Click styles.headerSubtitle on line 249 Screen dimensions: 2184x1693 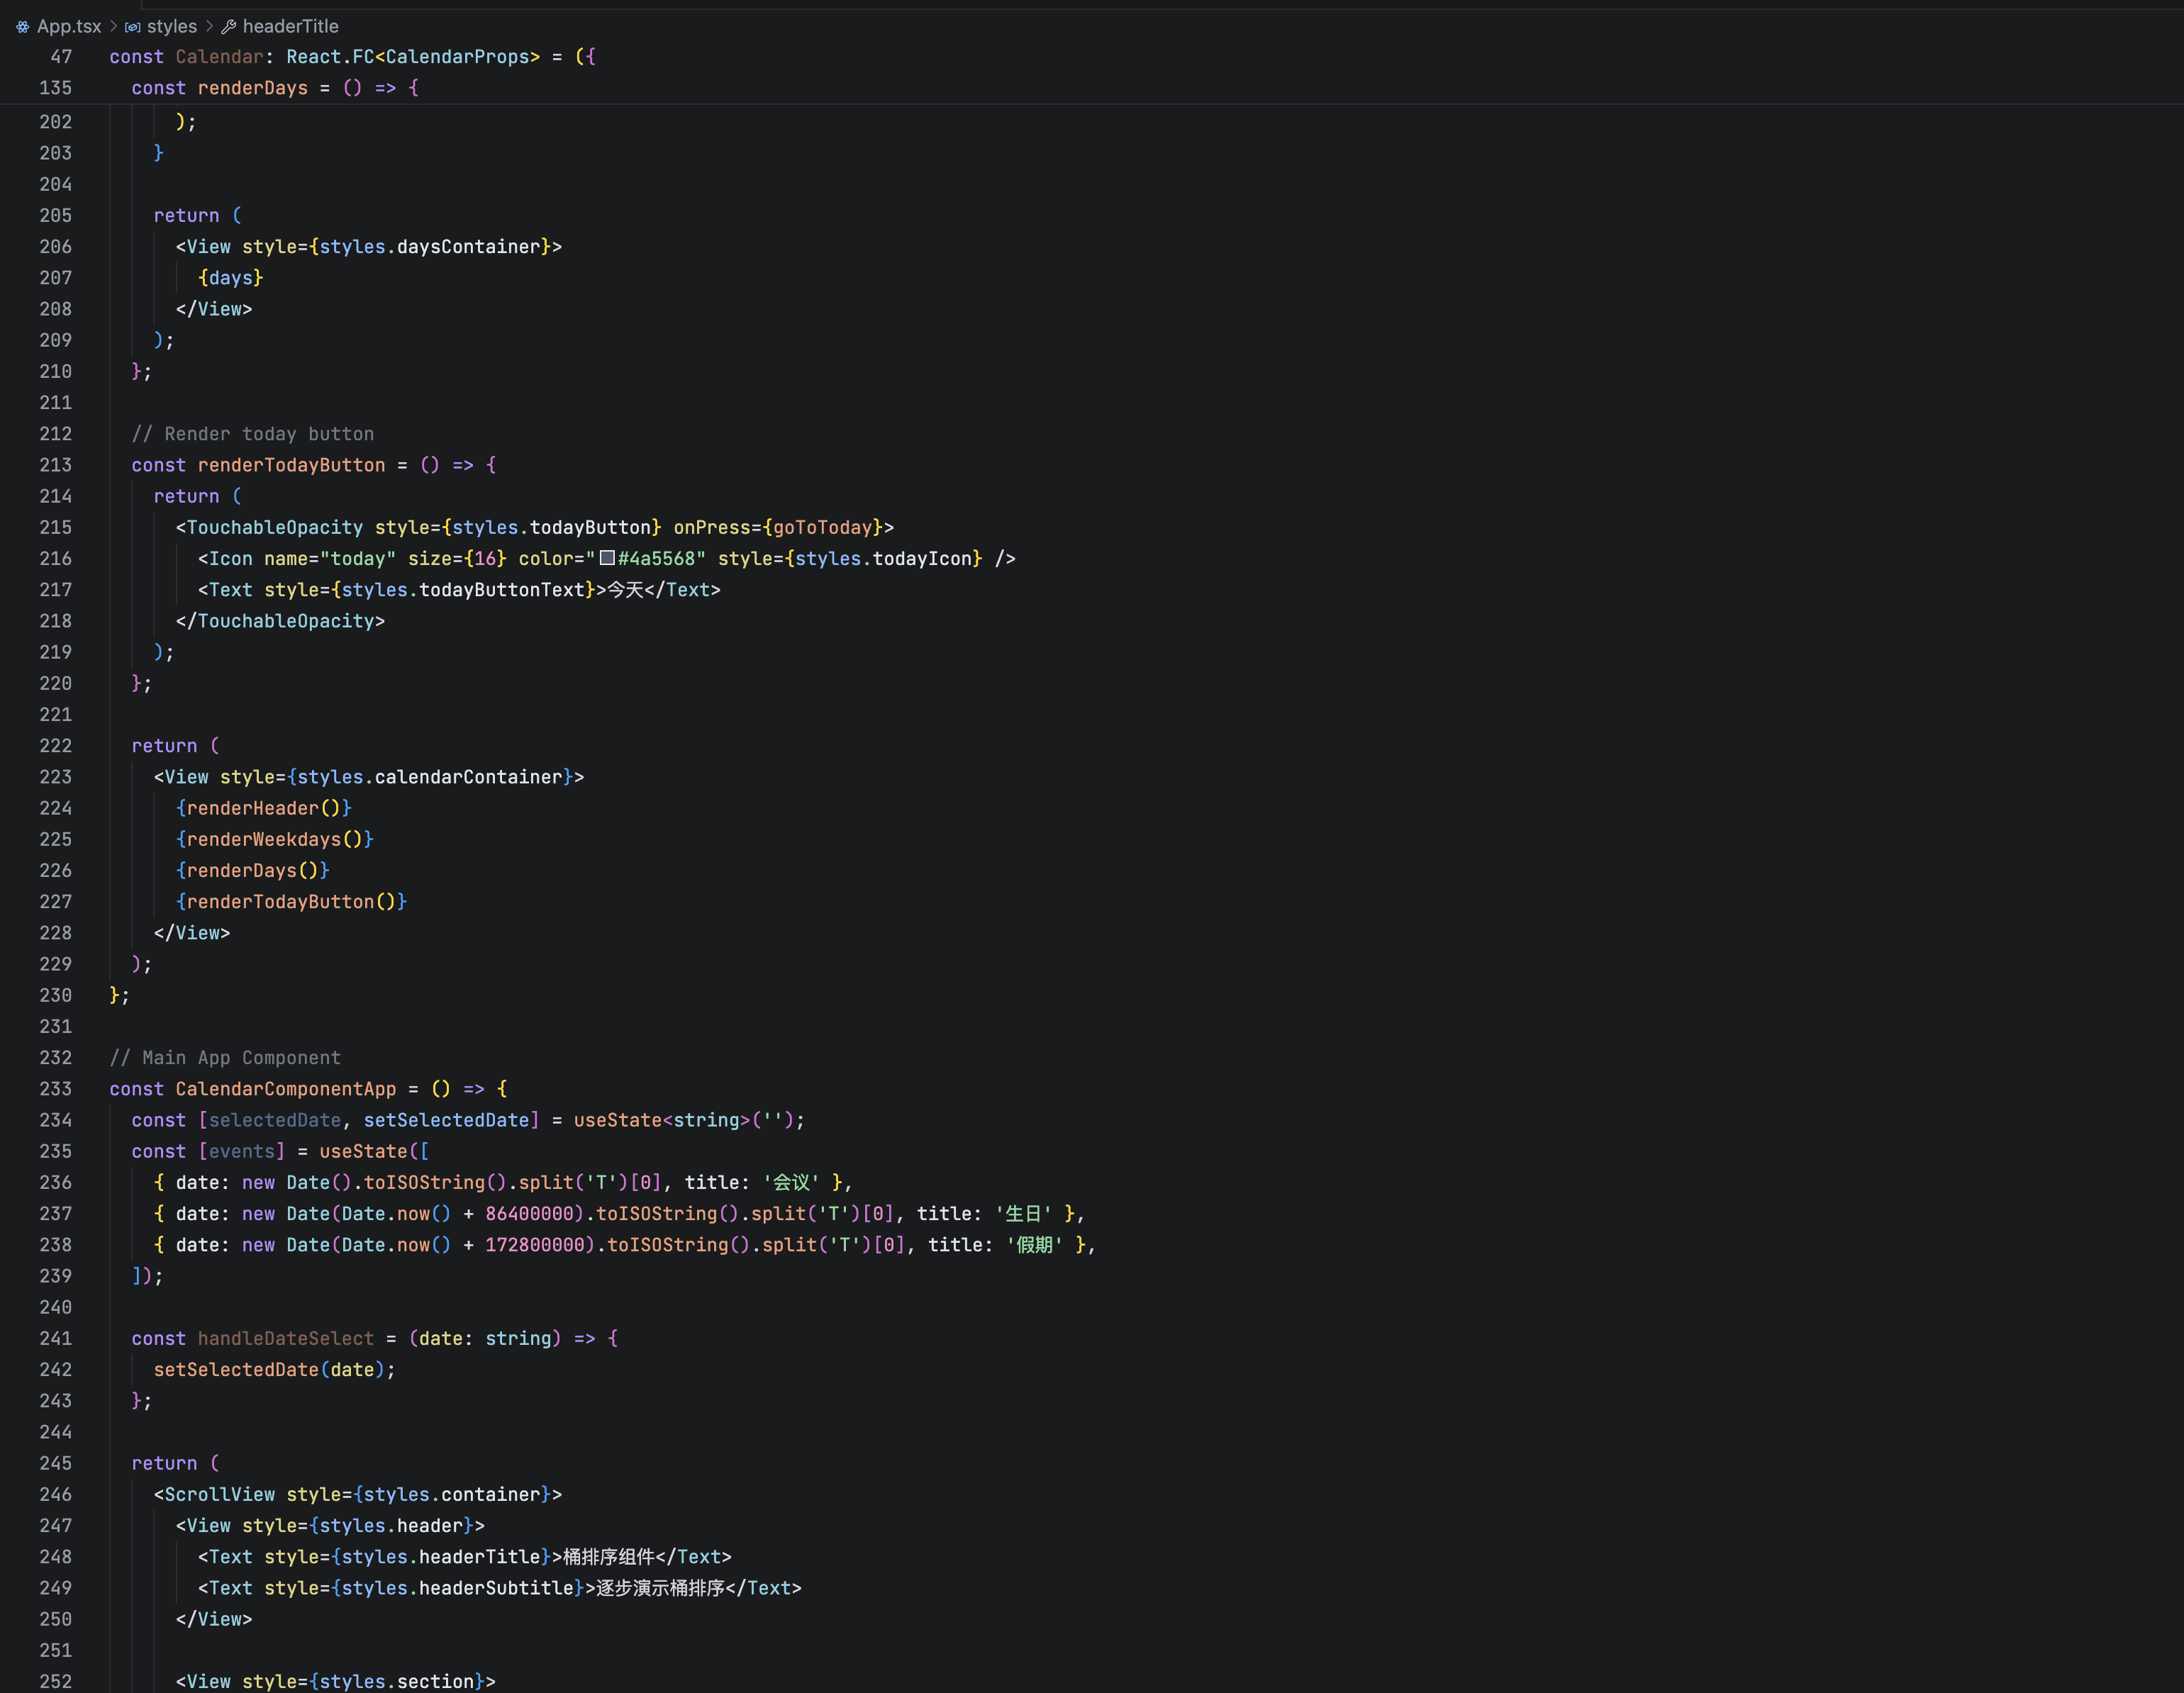(x=457, y=1588)
